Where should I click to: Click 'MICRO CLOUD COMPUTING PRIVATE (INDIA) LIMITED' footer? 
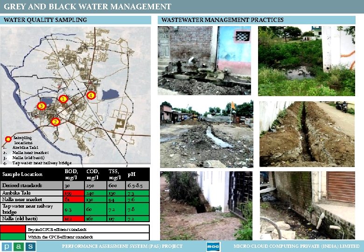(x=296, y=246)
